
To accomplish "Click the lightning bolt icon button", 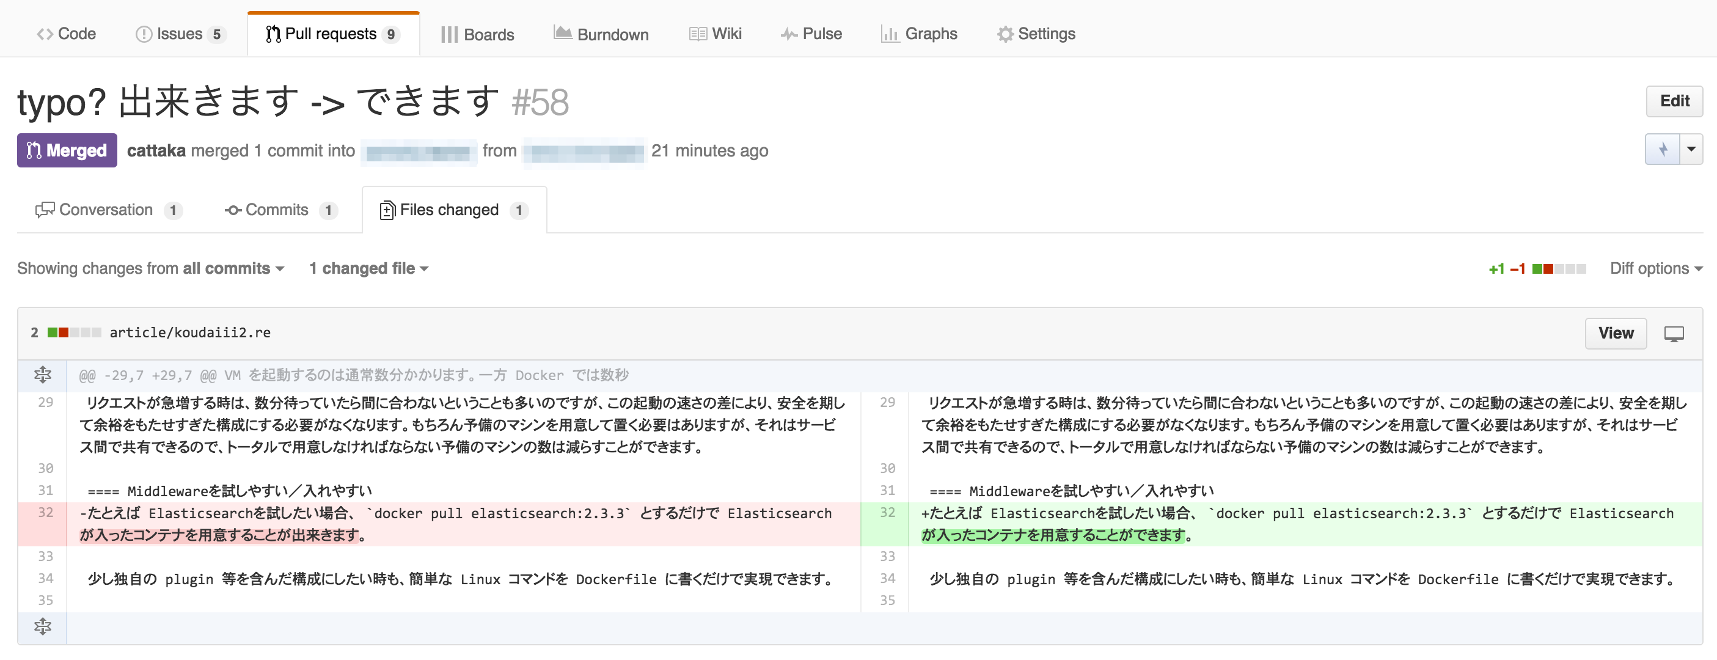I will [x=1663, y=149].
